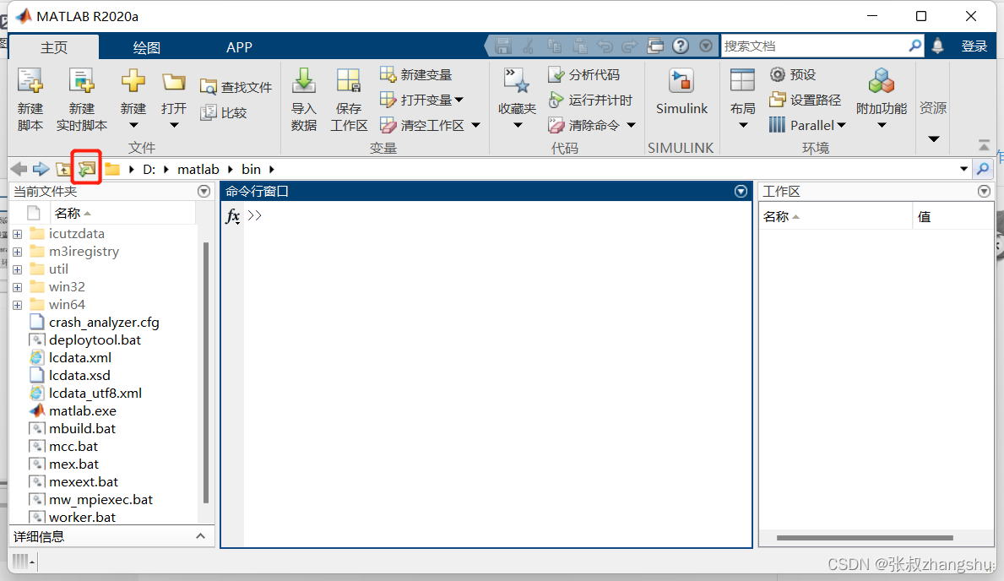1004x581 pixels.
Task: Click Compare (比较) tool
Action: [224, 113]
